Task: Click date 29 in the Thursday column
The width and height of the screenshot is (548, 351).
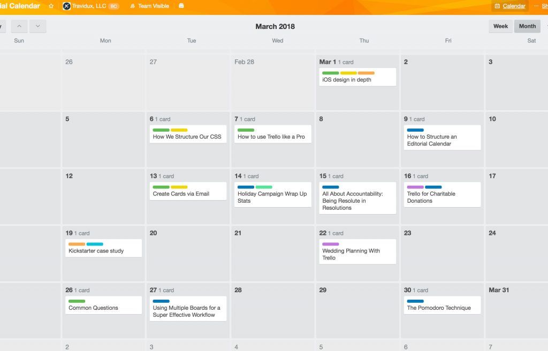Action: pyautogui.click(x=323, y=290)
